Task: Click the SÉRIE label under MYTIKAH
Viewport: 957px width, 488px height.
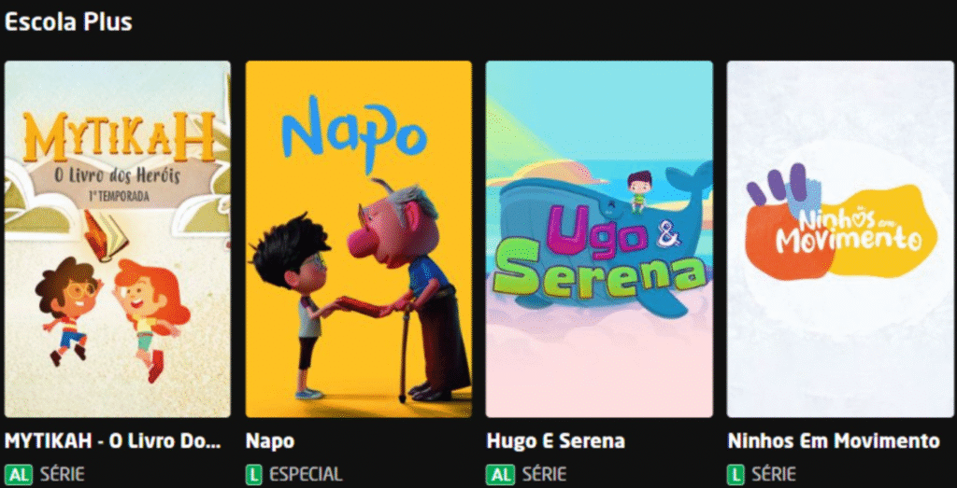Action: (x=63, y=474)
